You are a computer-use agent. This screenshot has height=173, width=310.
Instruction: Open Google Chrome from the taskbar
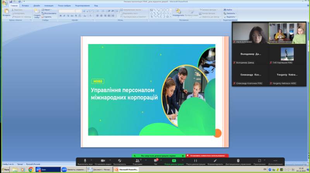pos(31,169)
